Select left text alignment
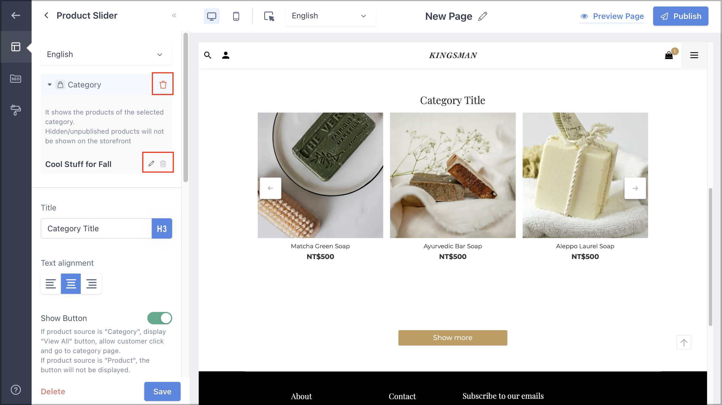The width and height of the screenshot is (722, 405). tap(51, 284)
